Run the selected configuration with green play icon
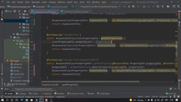181x102 pixels. tap(124, 7)
